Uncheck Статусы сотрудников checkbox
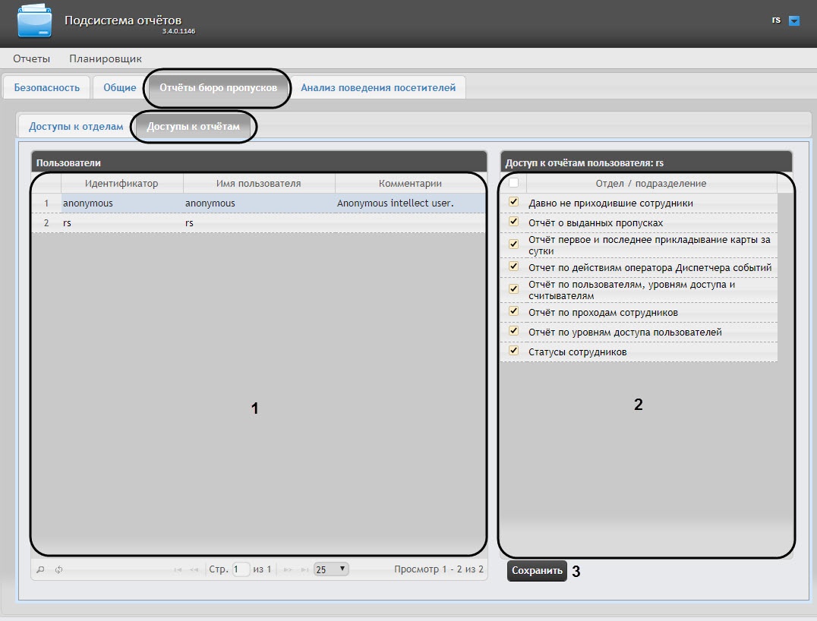This screenshot has height=621, width=817. [514, 351]
